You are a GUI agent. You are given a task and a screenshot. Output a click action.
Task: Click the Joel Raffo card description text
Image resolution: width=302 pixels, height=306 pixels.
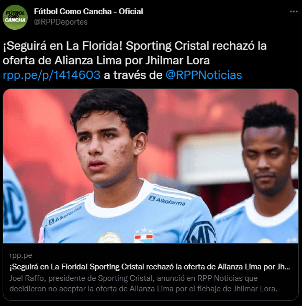(143, 284)
